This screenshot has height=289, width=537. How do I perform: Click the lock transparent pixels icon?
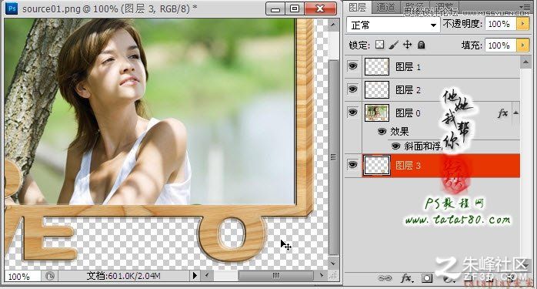click(379, 45)
